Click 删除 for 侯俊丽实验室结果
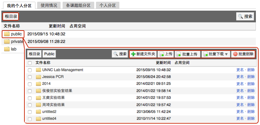Viewport: 260px width, 125px height. click(251, 91)
